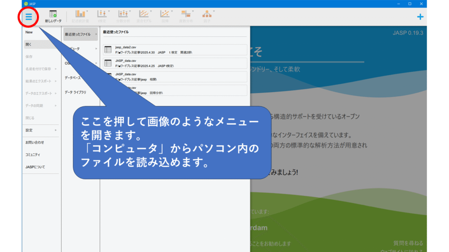Open the t検定 analysis module
Viewport: 449px width, 252px height.
pos(102,17)
